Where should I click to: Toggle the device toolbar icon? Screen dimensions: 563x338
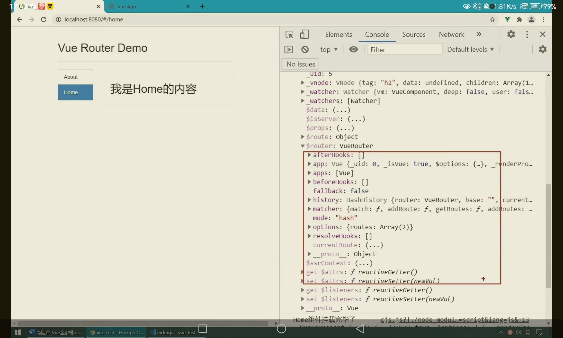[x=304, y=34]
